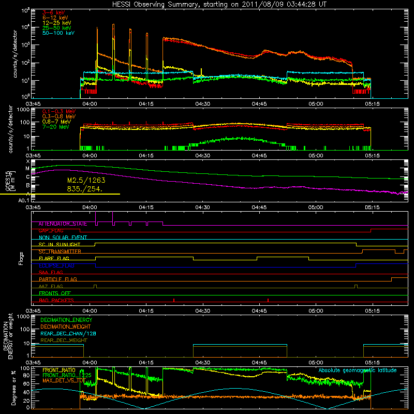
Task: Click the 'X' class label on GOES axis
Action: [x=28, y=161]
